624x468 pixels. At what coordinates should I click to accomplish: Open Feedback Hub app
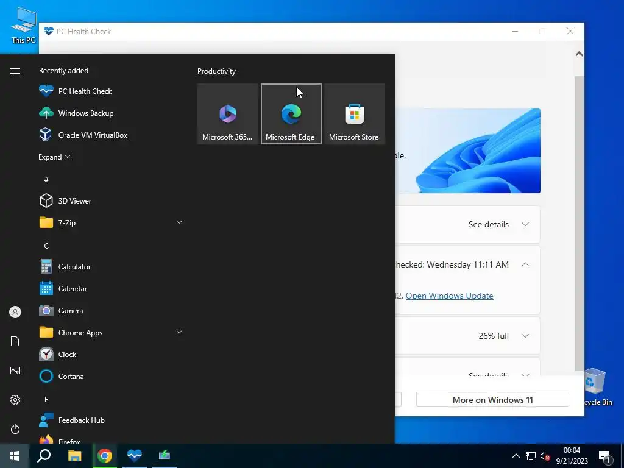pos(112,420)
